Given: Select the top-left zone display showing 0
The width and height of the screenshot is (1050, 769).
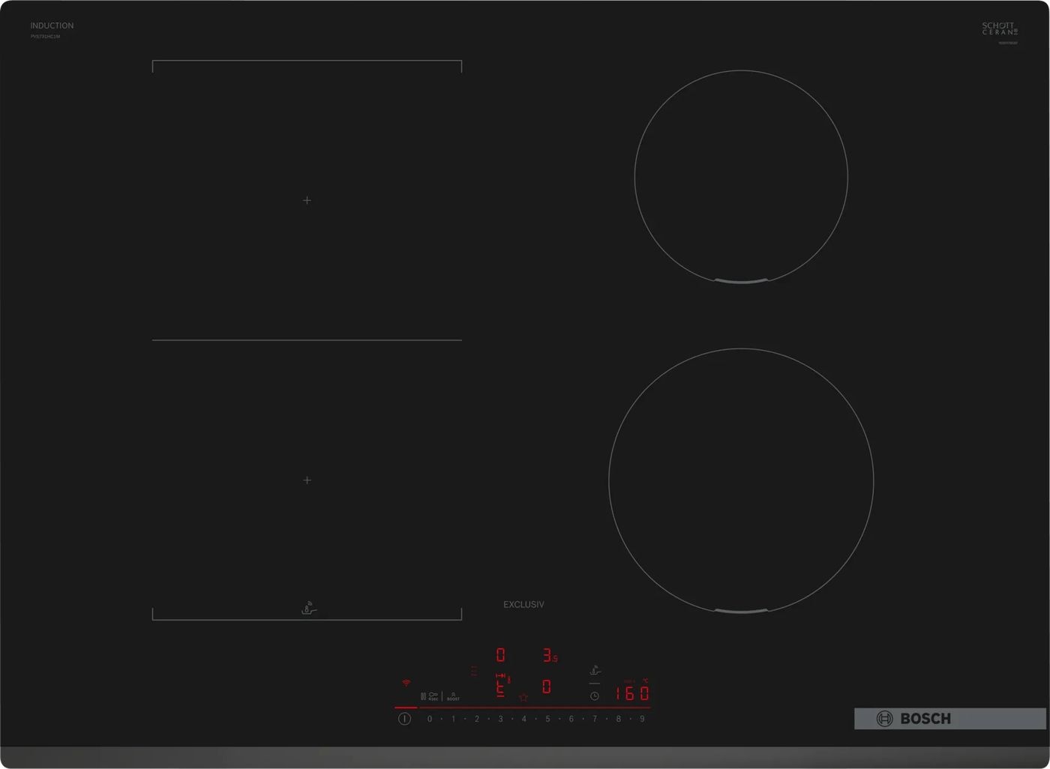Looking at the screenshot, I should pyautogui.click(x=500, y=655).
